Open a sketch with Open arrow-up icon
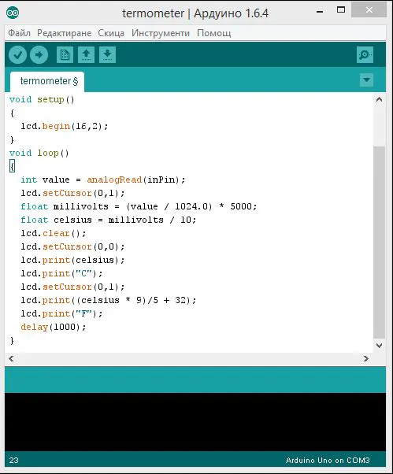 86,55
